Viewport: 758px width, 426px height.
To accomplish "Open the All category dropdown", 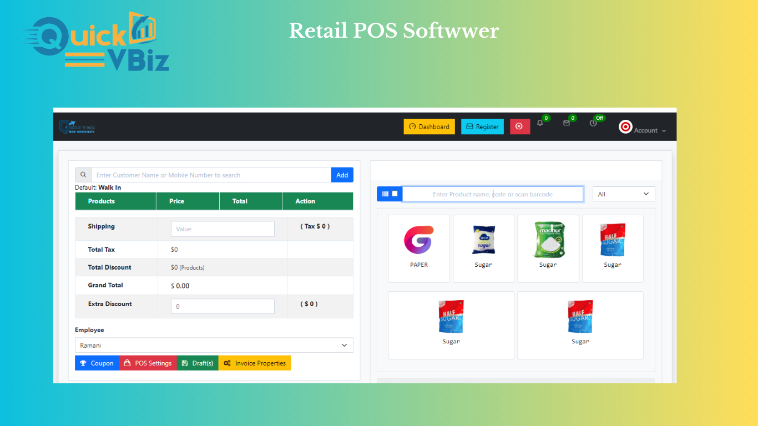I will tap(624, 194).
